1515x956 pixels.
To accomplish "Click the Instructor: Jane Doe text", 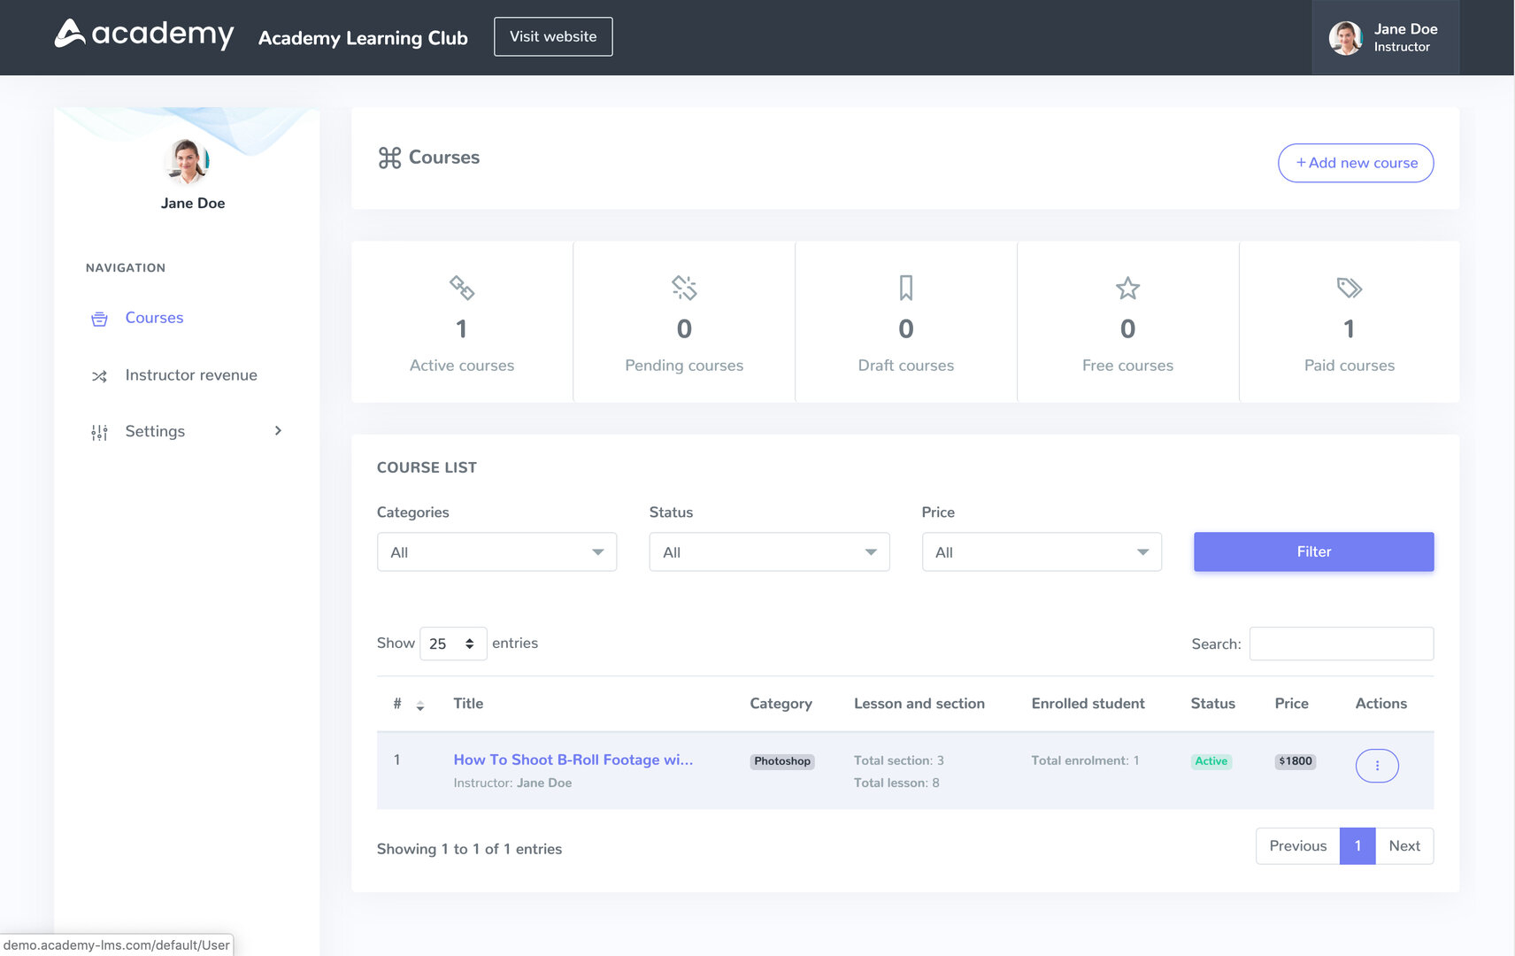I will [x=512, y=783].
